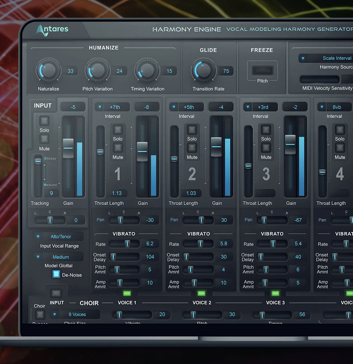The width and height of the screenshot is (353, 364).
Task: Open voice 3 interval dropdown showing +3rd
Action: (260, 107)
